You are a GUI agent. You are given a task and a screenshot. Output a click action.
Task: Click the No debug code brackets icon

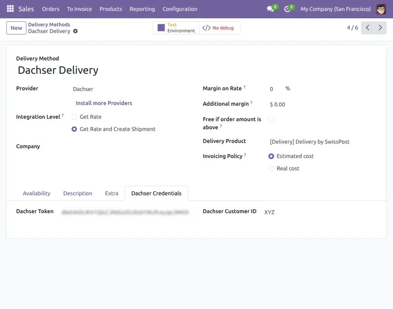[x=206, y=28]
